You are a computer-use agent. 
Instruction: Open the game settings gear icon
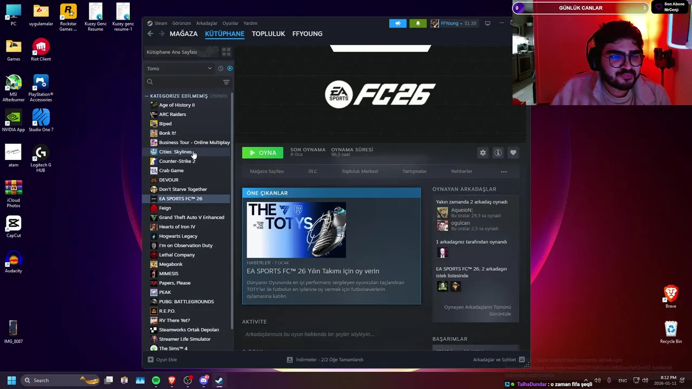tap(483, 153)
